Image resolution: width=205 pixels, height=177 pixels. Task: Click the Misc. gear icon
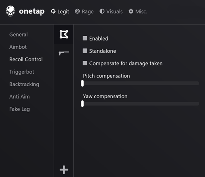click(x=131, y=11)
